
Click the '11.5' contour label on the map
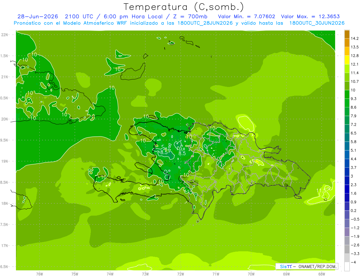click(x=321, y=191)
